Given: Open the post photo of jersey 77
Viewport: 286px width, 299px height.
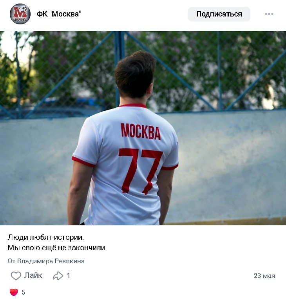Looking at the screenshot, I should (x=143, y=128).
